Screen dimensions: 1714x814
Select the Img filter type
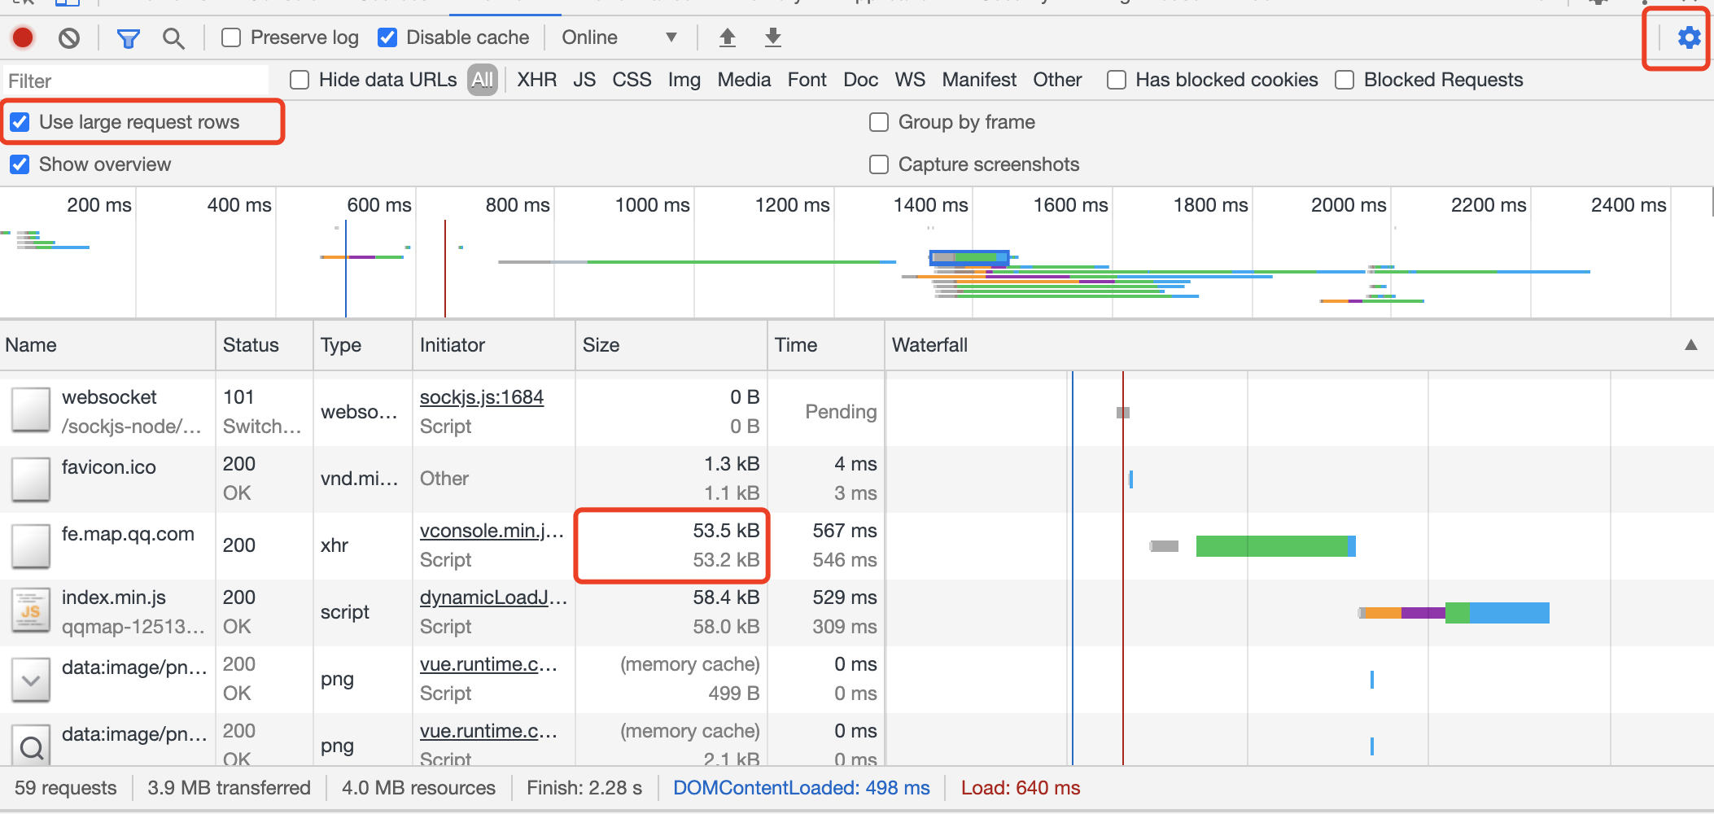pos(684,80)
